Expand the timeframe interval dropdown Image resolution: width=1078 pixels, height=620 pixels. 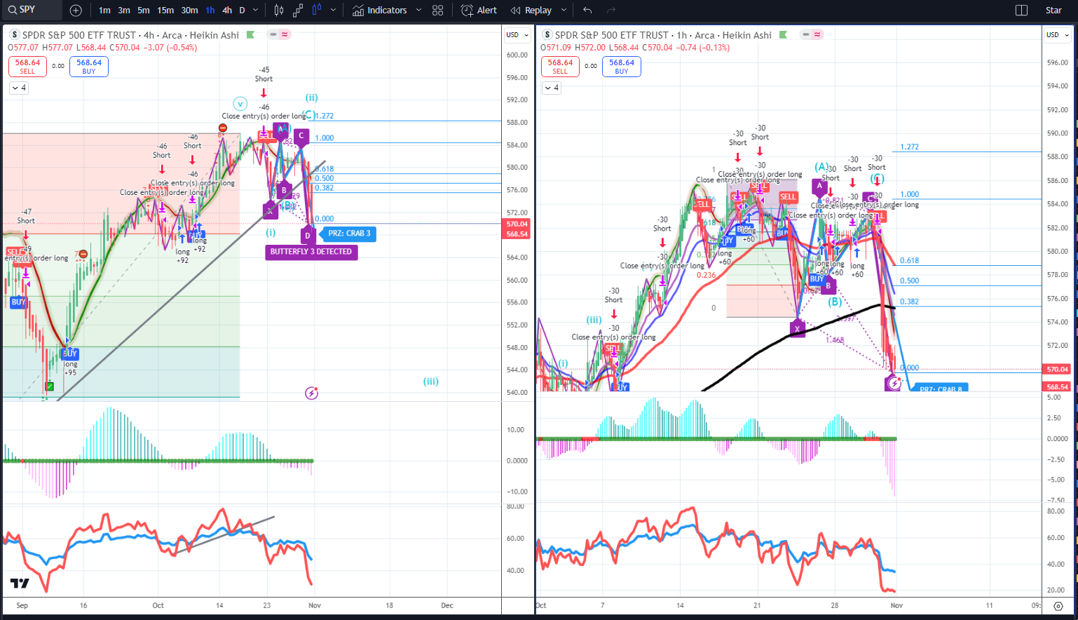pyautogui.click(x=256, y=11)
